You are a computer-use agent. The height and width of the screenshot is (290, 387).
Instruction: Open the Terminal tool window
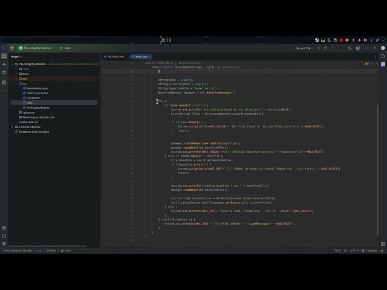[383, 244]
